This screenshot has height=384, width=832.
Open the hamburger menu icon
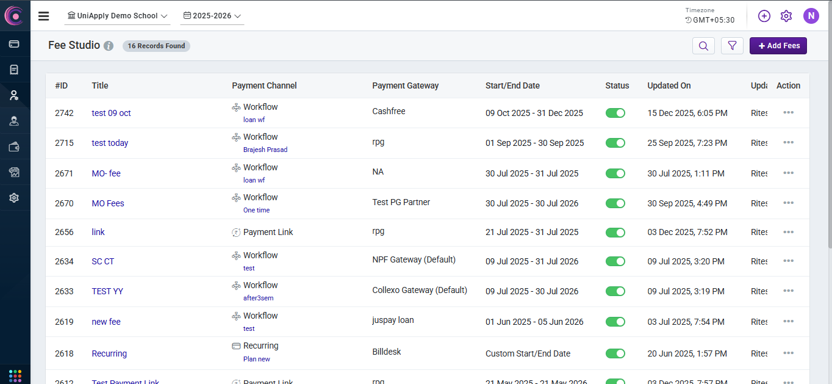click(x=43, y=16)
